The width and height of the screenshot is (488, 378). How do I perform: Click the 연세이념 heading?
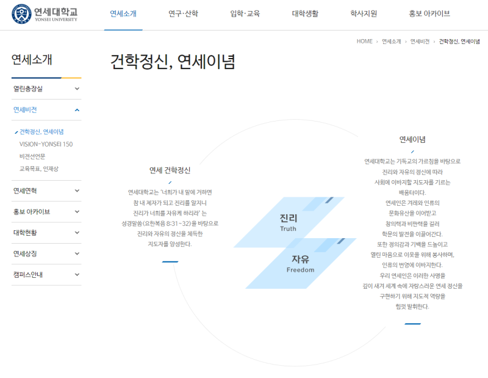click(x=412, y=140)
